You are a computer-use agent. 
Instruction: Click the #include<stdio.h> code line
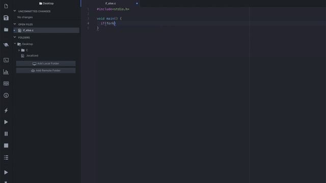point(113,9)
